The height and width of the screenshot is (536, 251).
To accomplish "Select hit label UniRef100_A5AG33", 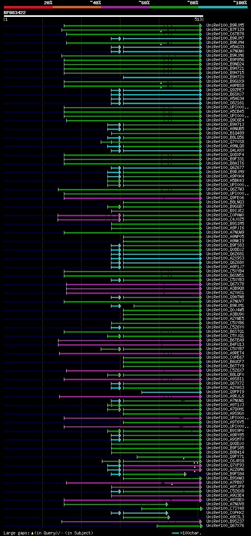I will (x=226, y=47).
